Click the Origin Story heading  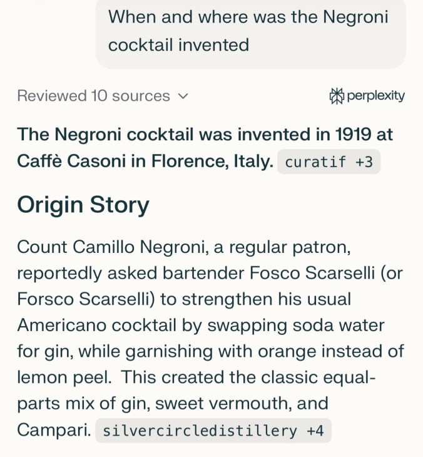pyautogui.click(x=83, y=205)
